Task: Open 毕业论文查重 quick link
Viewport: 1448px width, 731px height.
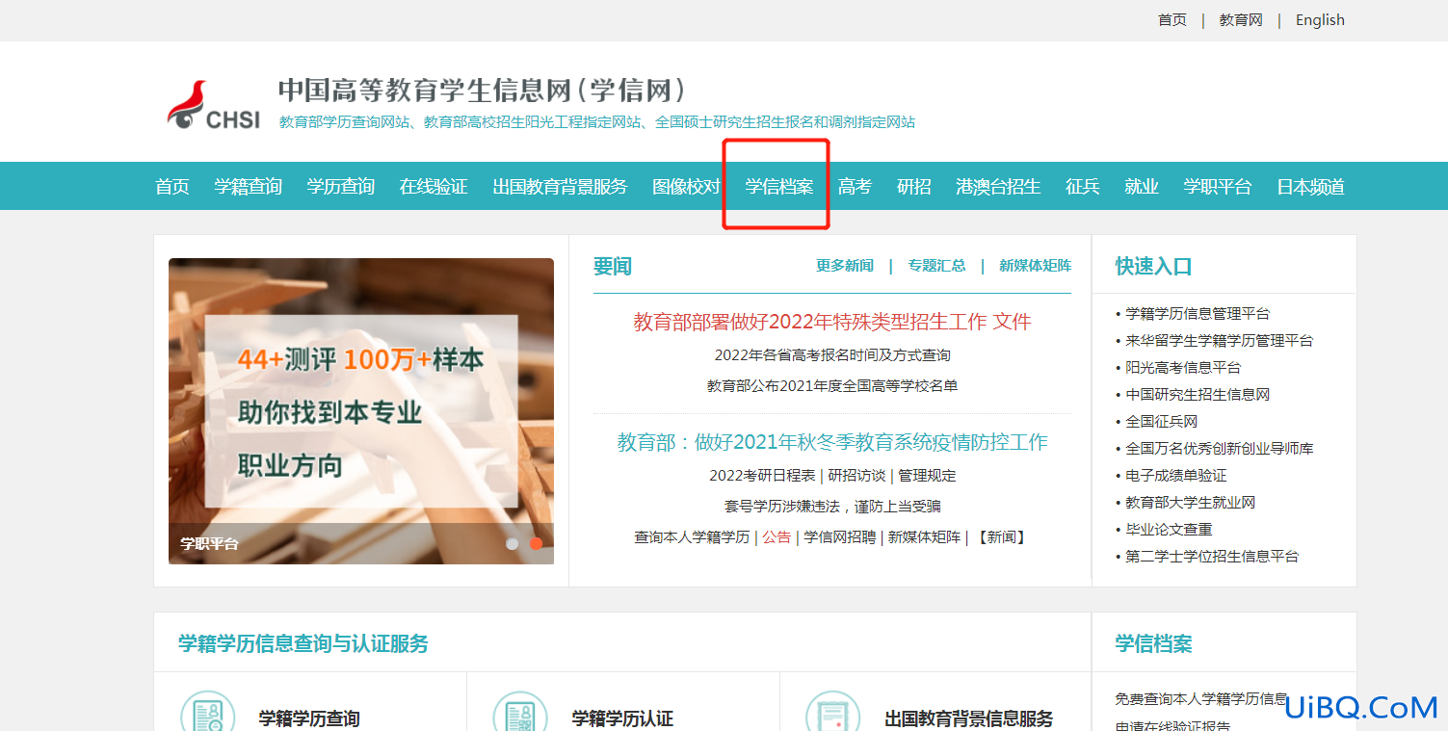Action: pos(1169,530)
